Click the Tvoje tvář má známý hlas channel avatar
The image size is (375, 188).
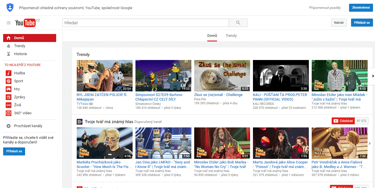[80, 122]
